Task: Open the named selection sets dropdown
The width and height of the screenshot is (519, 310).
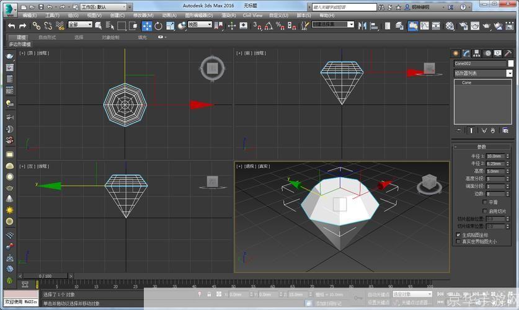Action: (x=333, y=24)
